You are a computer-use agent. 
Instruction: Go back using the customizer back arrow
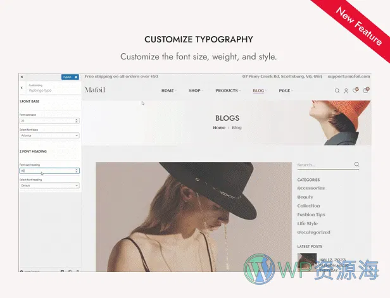coord(22,88)
